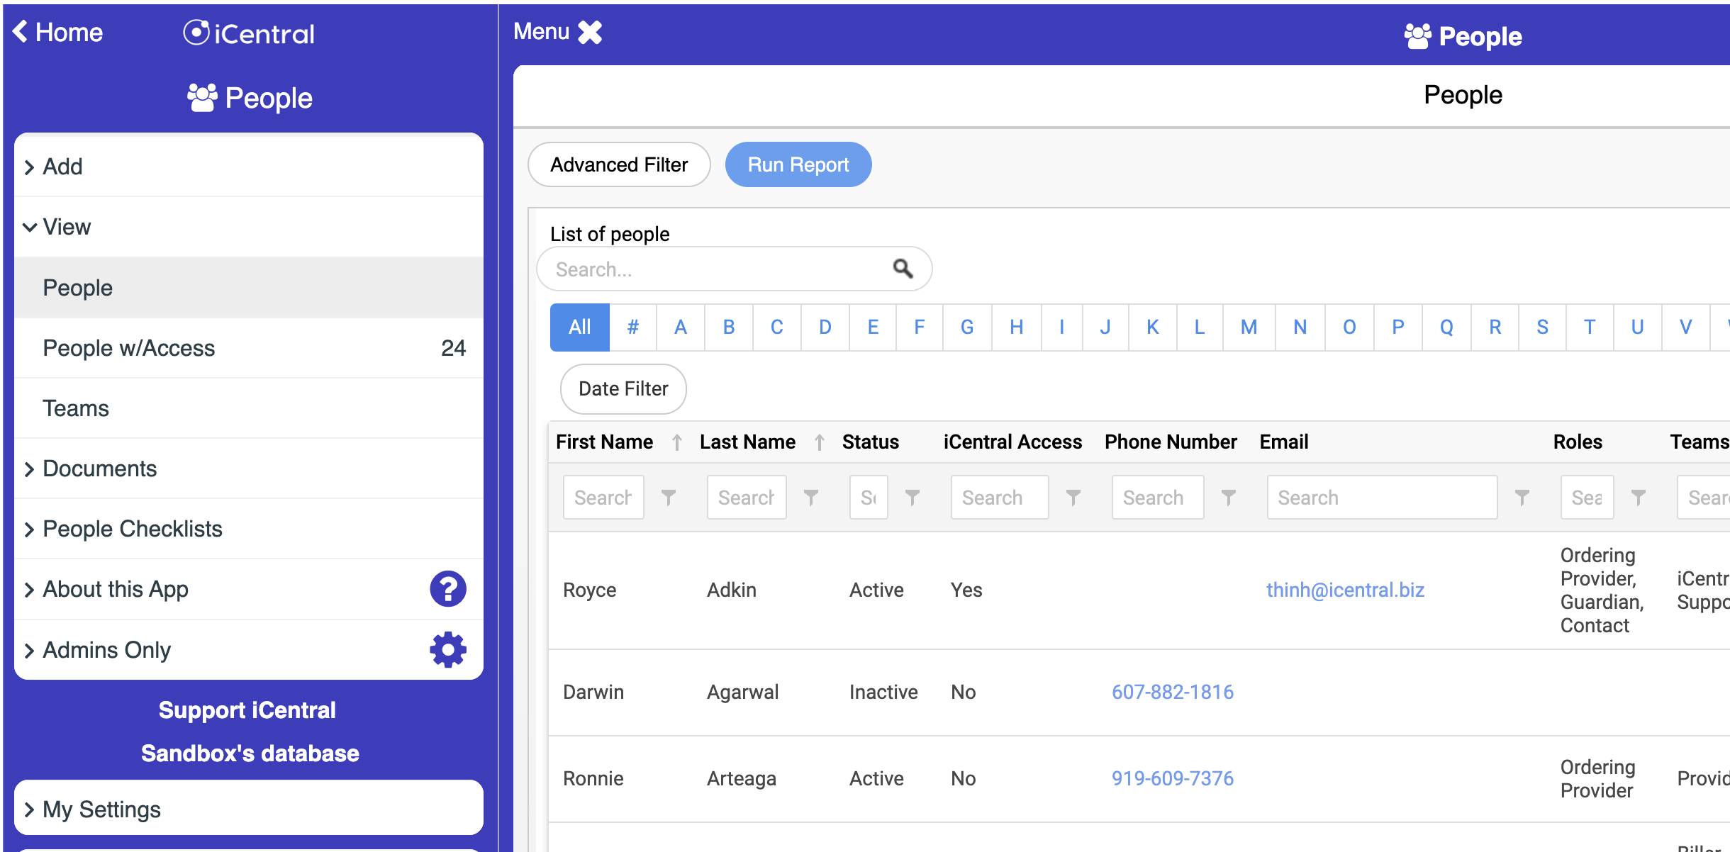1730x852 pixels.
Task: Filter list by letter M
Action: (1248, 327)
